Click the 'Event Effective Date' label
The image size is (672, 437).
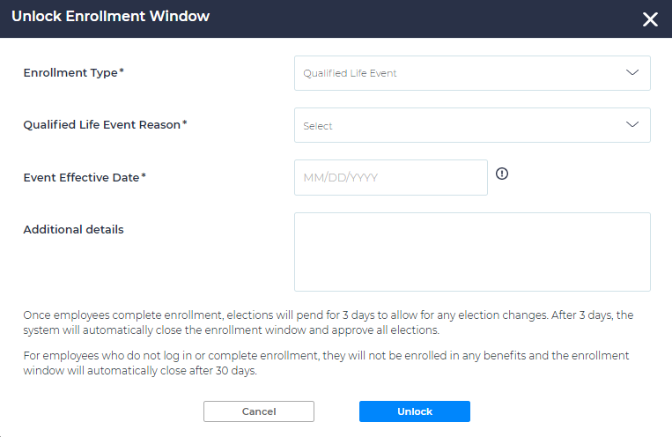click(x=81, y=177)
